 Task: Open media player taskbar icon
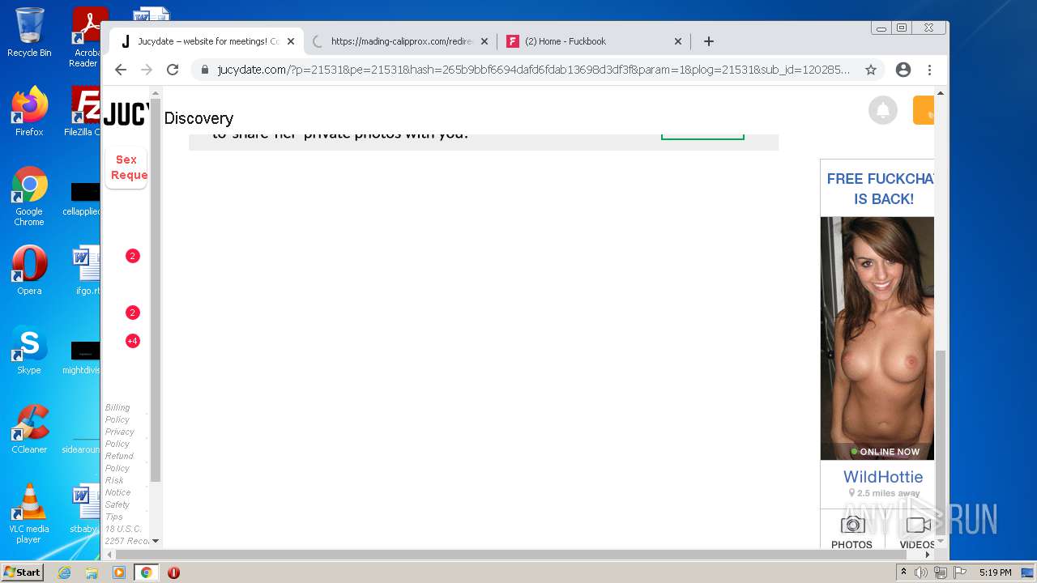click(x=119, y=572)
